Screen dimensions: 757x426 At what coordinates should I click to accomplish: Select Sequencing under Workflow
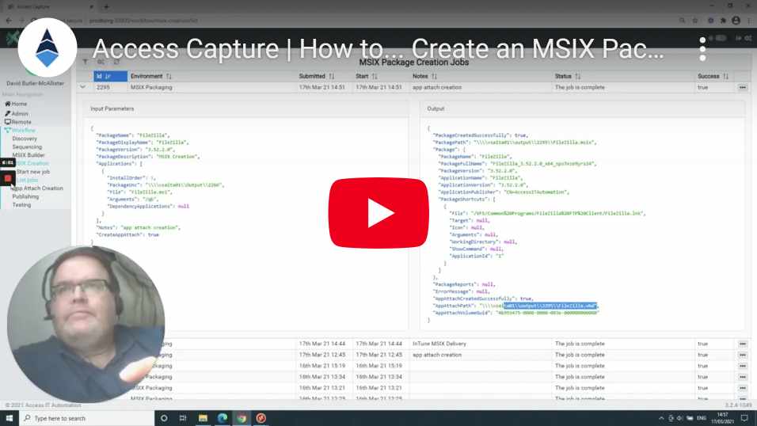pyautogui.click(x=27, y=146)
